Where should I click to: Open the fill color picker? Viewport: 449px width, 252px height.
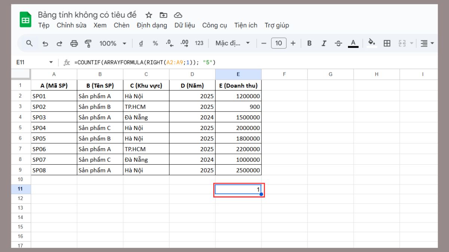click(372, 43)
